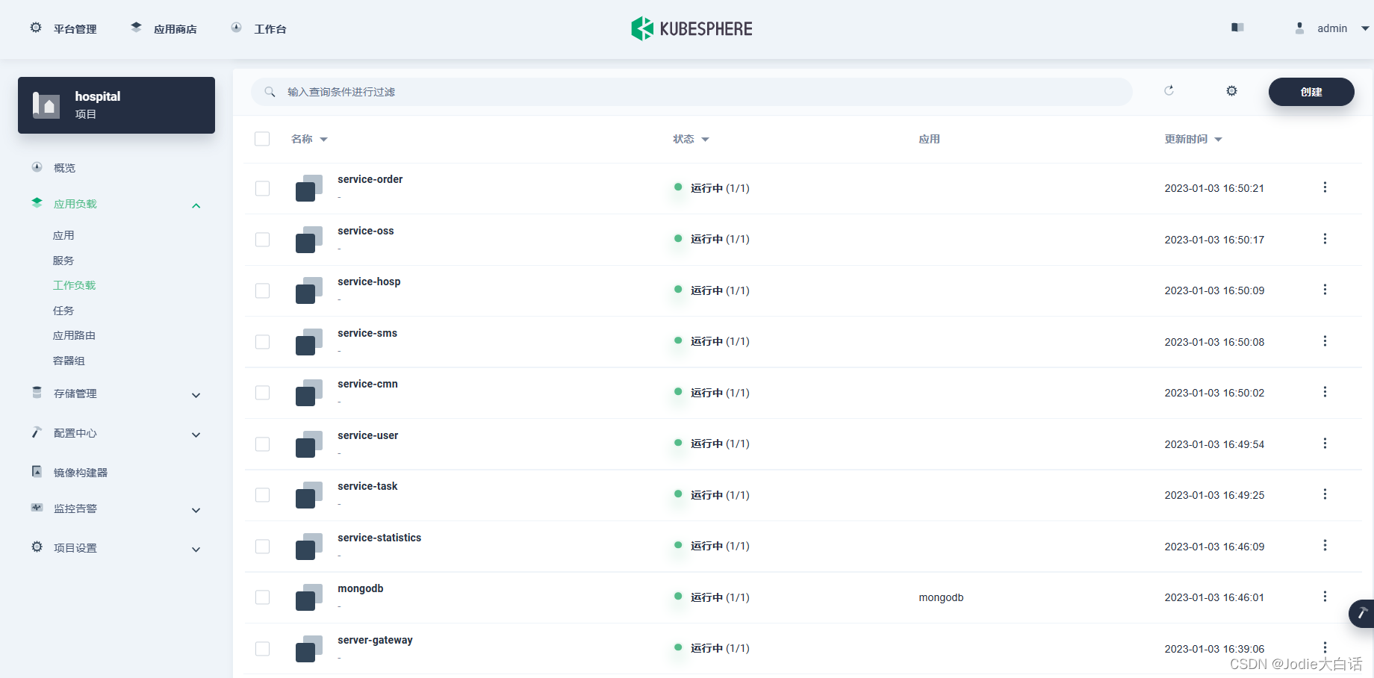Click the service-hosp workload name
The image size is (1374, 678).
click(369, 282)
